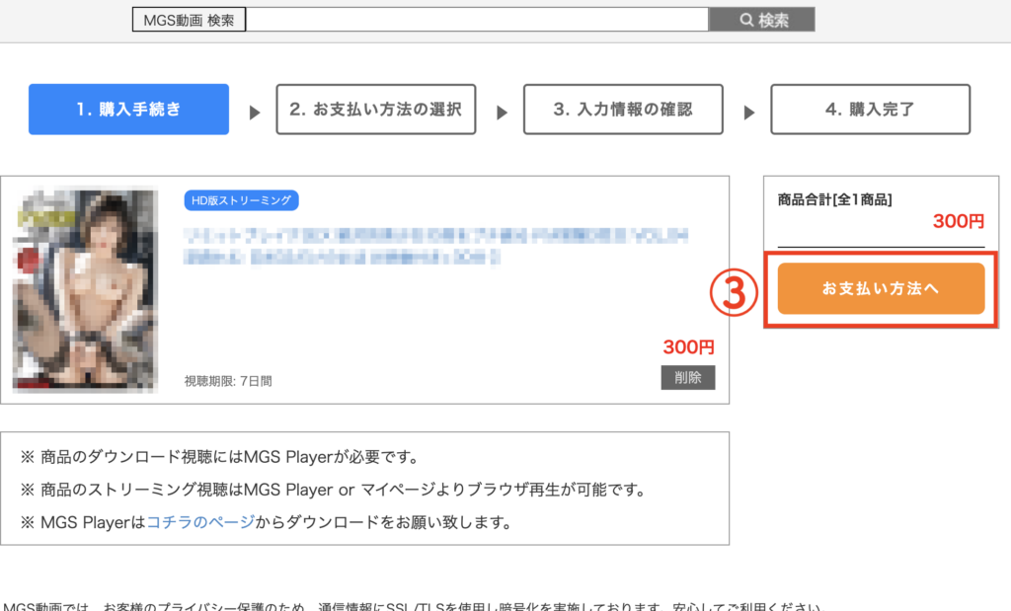The height and width of the screenshot is (611, 1011).
Task: Click the arrow before step 4 購入完了
Action: click(x=749, y=113)
